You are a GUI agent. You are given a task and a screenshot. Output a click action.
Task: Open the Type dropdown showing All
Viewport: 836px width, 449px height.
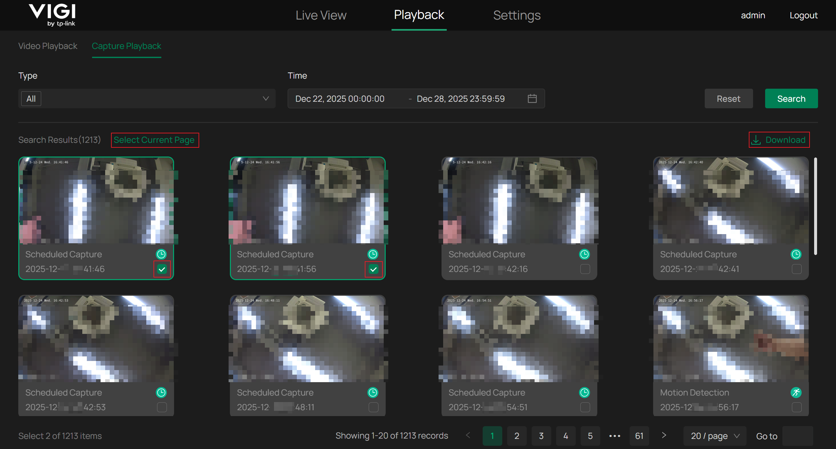coord(146,98)
